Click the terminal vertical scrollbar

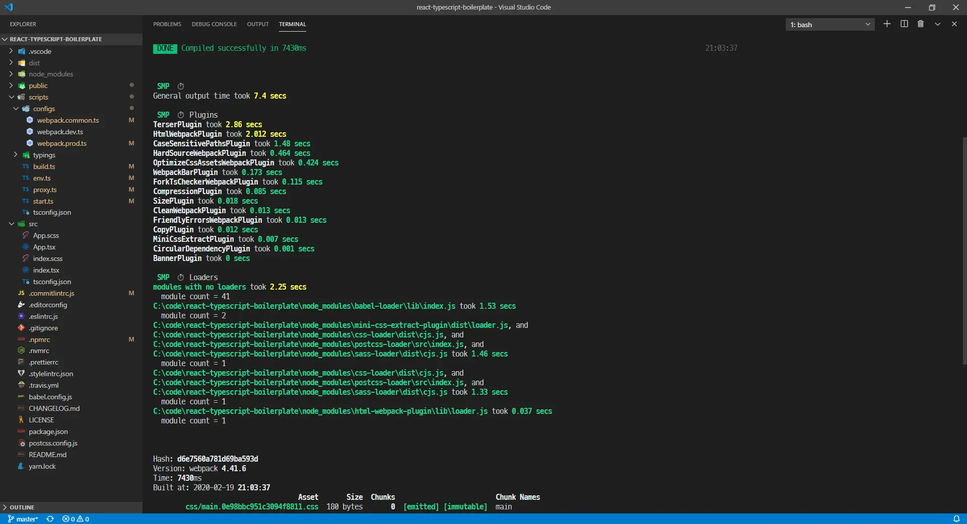coord(964,250)
